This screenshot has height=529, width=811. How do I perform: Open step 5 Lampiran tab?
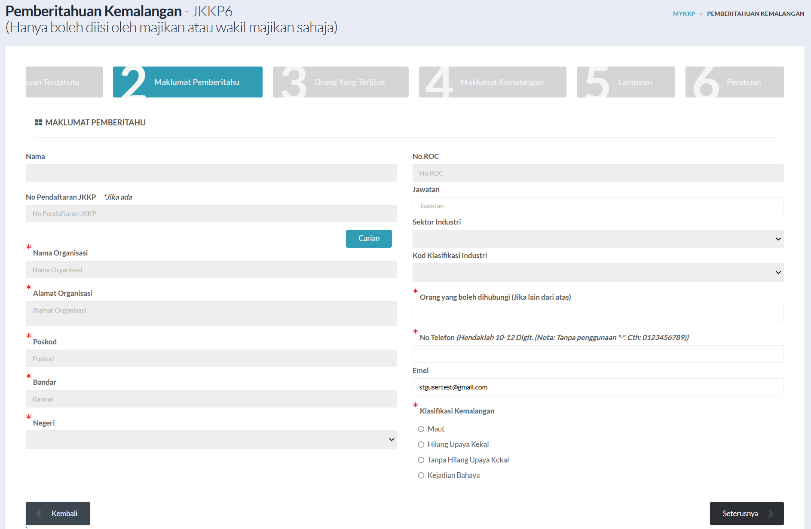point(626,82)
